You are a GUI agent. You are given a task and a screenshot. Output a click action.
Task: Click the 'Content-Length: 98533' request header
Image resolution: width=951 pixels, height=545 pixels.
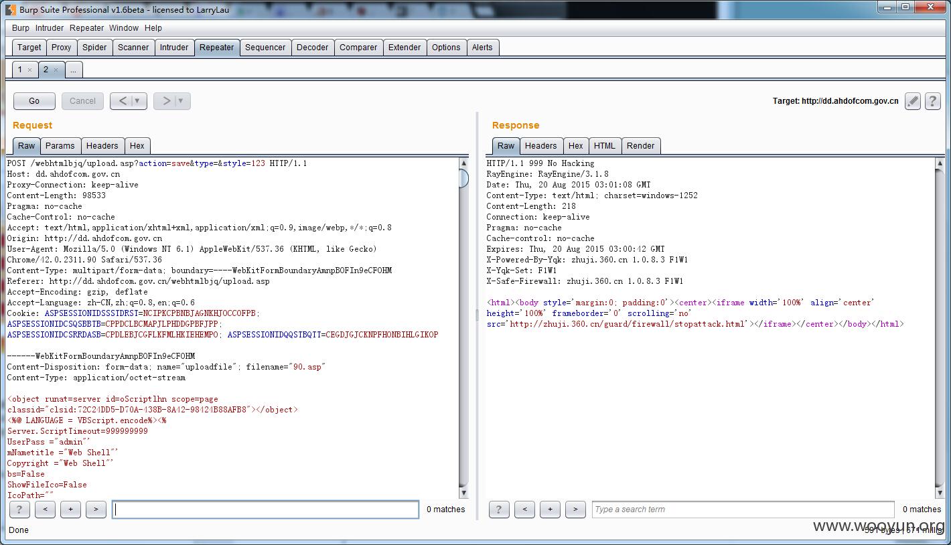tap(56, 196)
